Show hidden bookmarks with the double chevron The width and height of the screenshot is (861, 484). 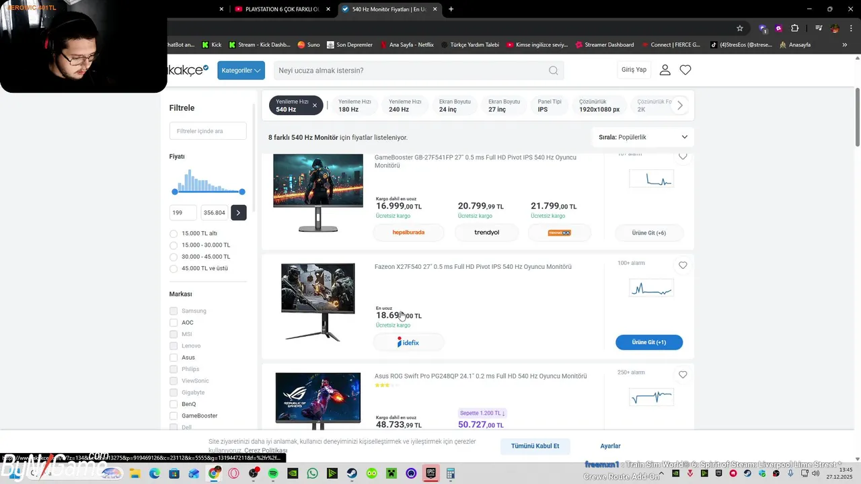click(844, 45)
